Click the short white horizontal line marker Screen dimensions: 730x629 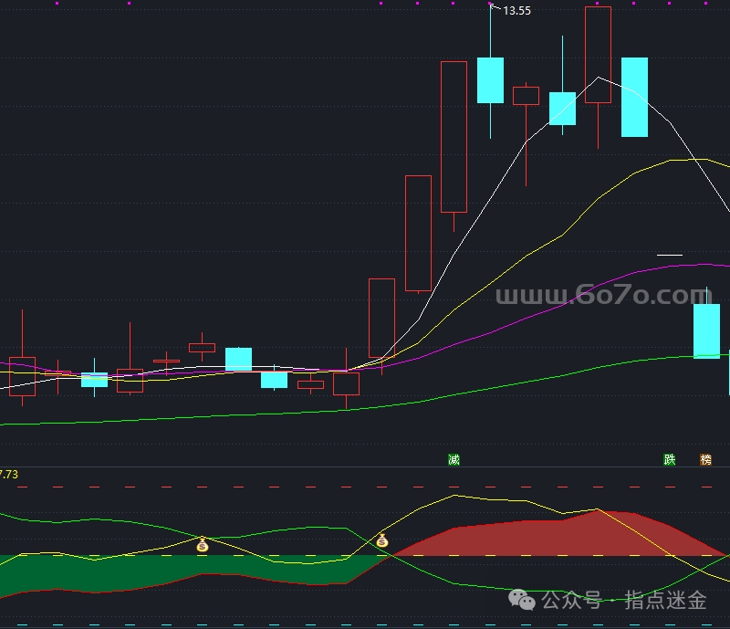point(670,255)
